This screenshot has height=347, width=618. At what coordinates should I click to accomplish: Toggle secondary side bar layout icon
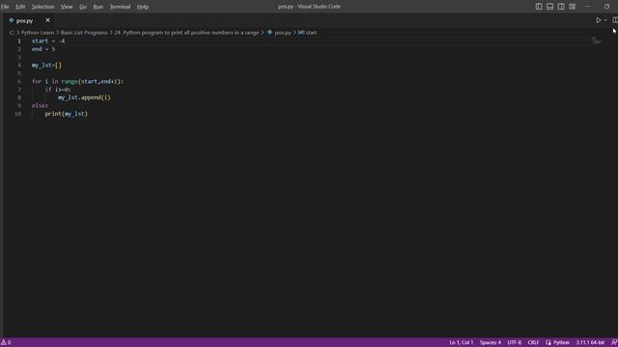561,7
